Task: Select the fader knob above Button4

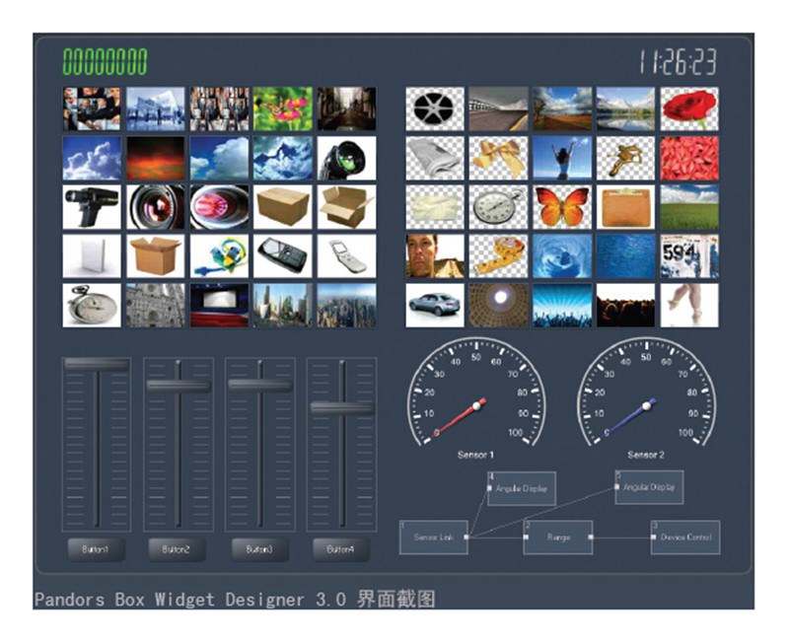Action: point(342,408)
